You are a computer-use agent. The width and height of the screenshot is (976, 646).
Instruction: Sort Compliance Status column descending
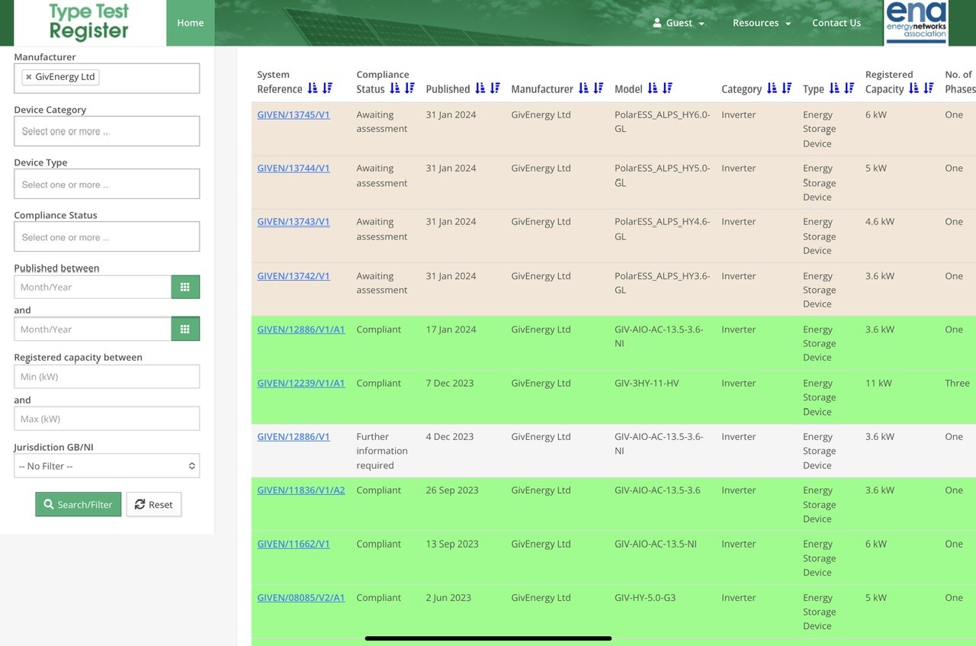[x=409, y=88]
